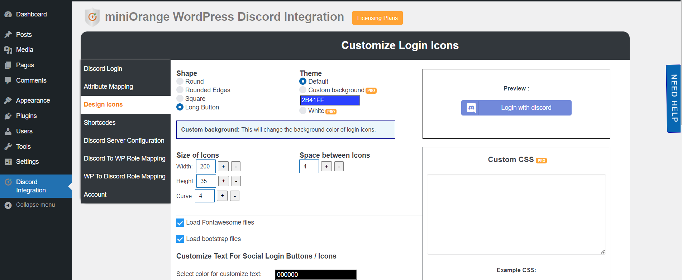Select the Square shape option
The width and height of the screenshot is (682, 280).
point(180,98)
